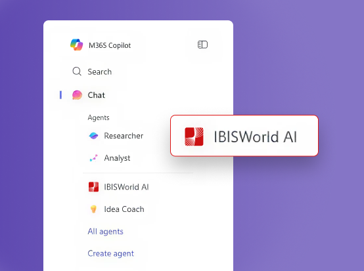
Task: Click the magnifying glass Search icon
Action: 77,72
